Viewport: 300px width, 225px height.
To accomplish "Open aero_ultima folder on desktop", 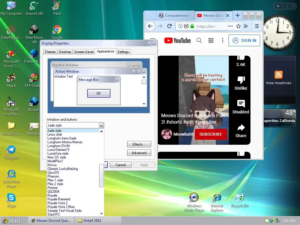I will (11, 129).
